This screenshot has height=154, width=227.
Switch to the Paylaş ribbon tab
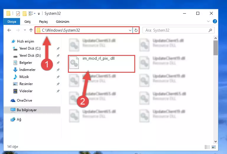pos(43,22)
